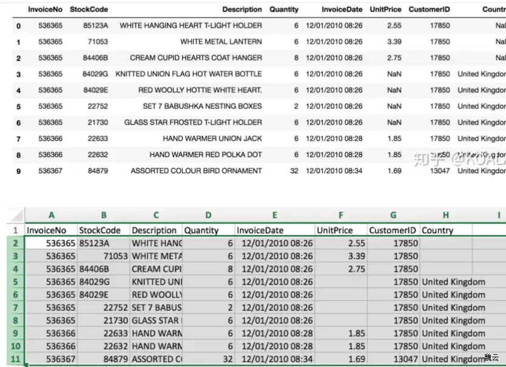The height and width of the screenshot is (367, 506).
Task: Select the truncated 'KNITTED UNI' spreadsheet cell
Action: (156, 282)
